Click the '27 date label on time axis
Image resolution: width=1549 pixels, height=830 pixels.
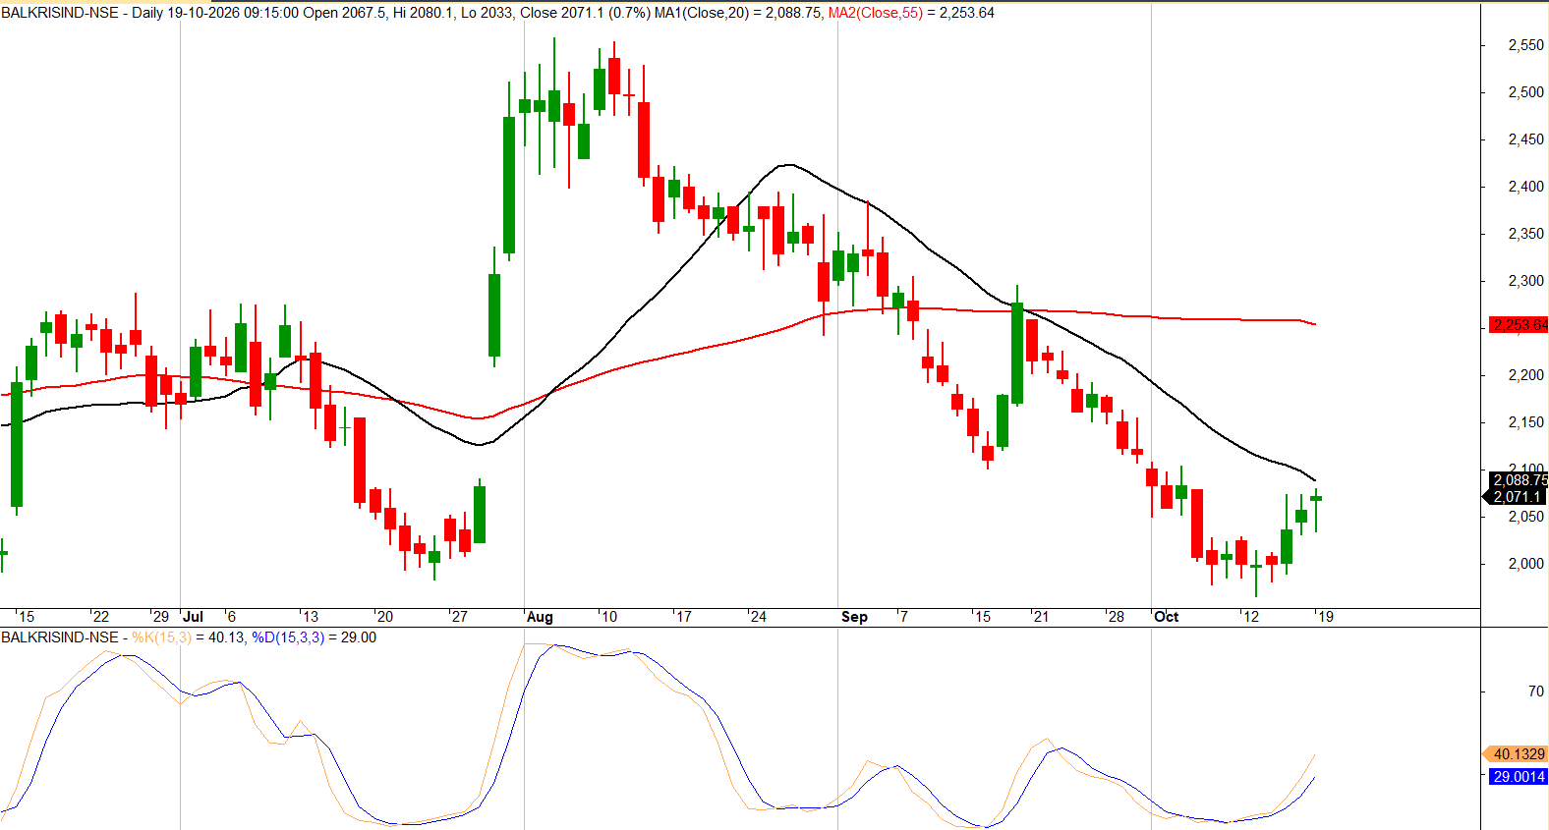pyautogui.click(x=459, y=617)
